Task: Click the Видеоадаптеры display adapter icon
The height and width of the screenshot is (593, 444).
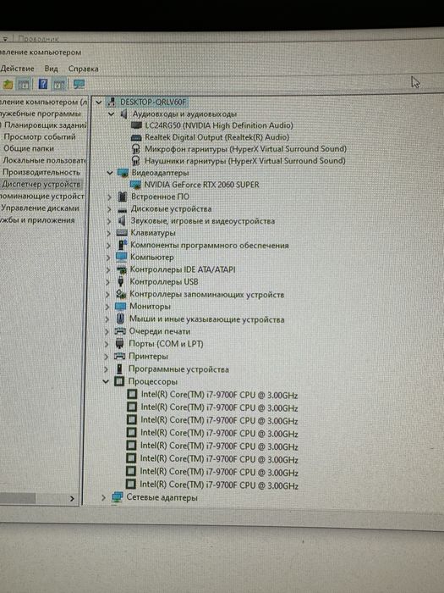Action: click(123, 173)
